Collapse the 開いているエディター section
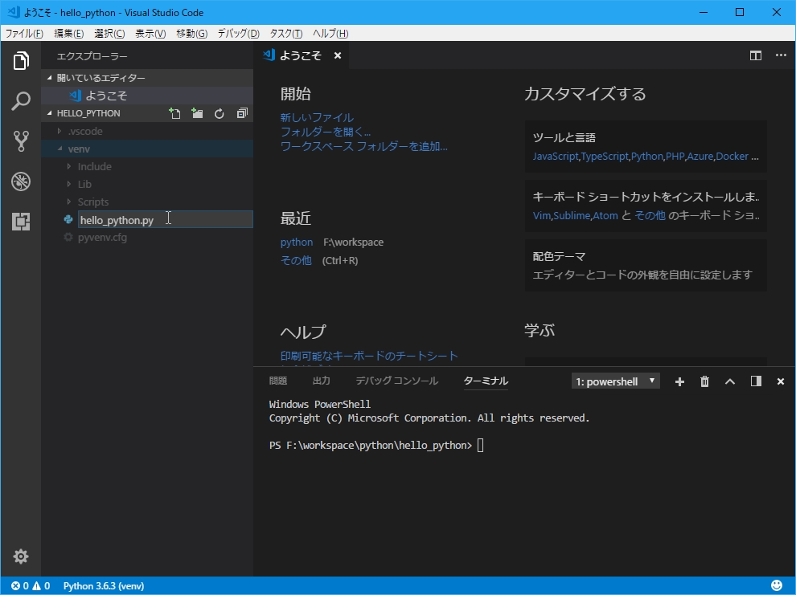The width and height of the screenshot is (796, 595). coord(147,78)
